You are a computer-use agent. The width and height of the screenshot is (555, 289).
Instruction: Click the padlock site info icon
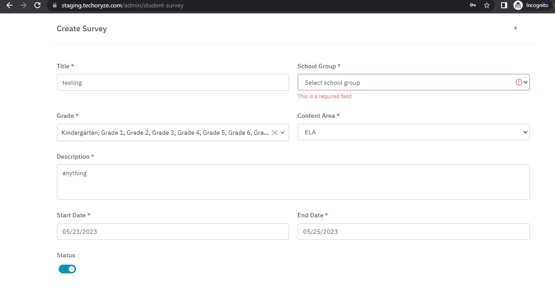pos(55,6)
